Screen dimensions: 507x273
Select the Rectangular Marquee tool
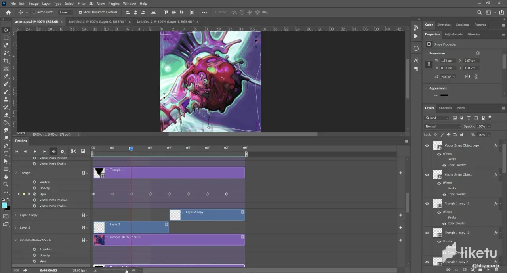[6, 38]
